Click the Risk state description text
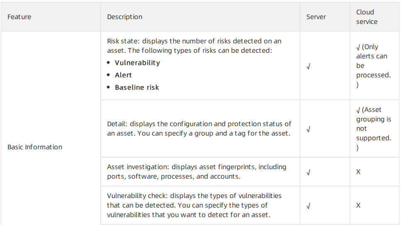 [194, 45]
